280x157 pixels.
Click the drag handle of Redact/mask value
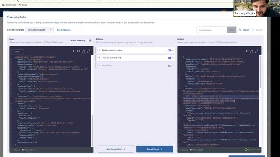[x=98, y=50]
